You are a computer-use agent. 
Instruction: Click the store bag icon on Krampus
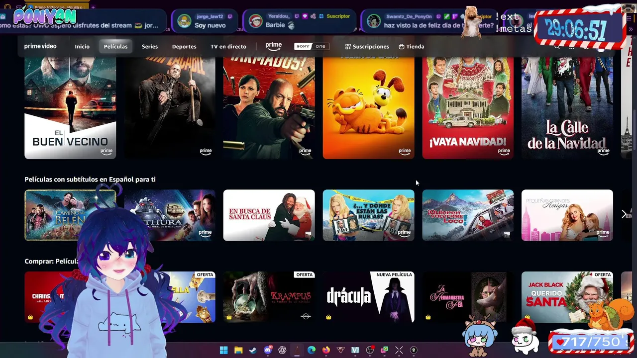tap(229, 317)
